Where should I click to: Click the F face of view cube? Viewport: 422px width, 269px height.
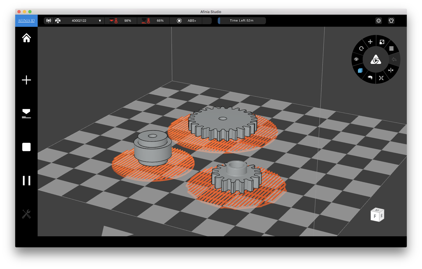coord(375,216)
